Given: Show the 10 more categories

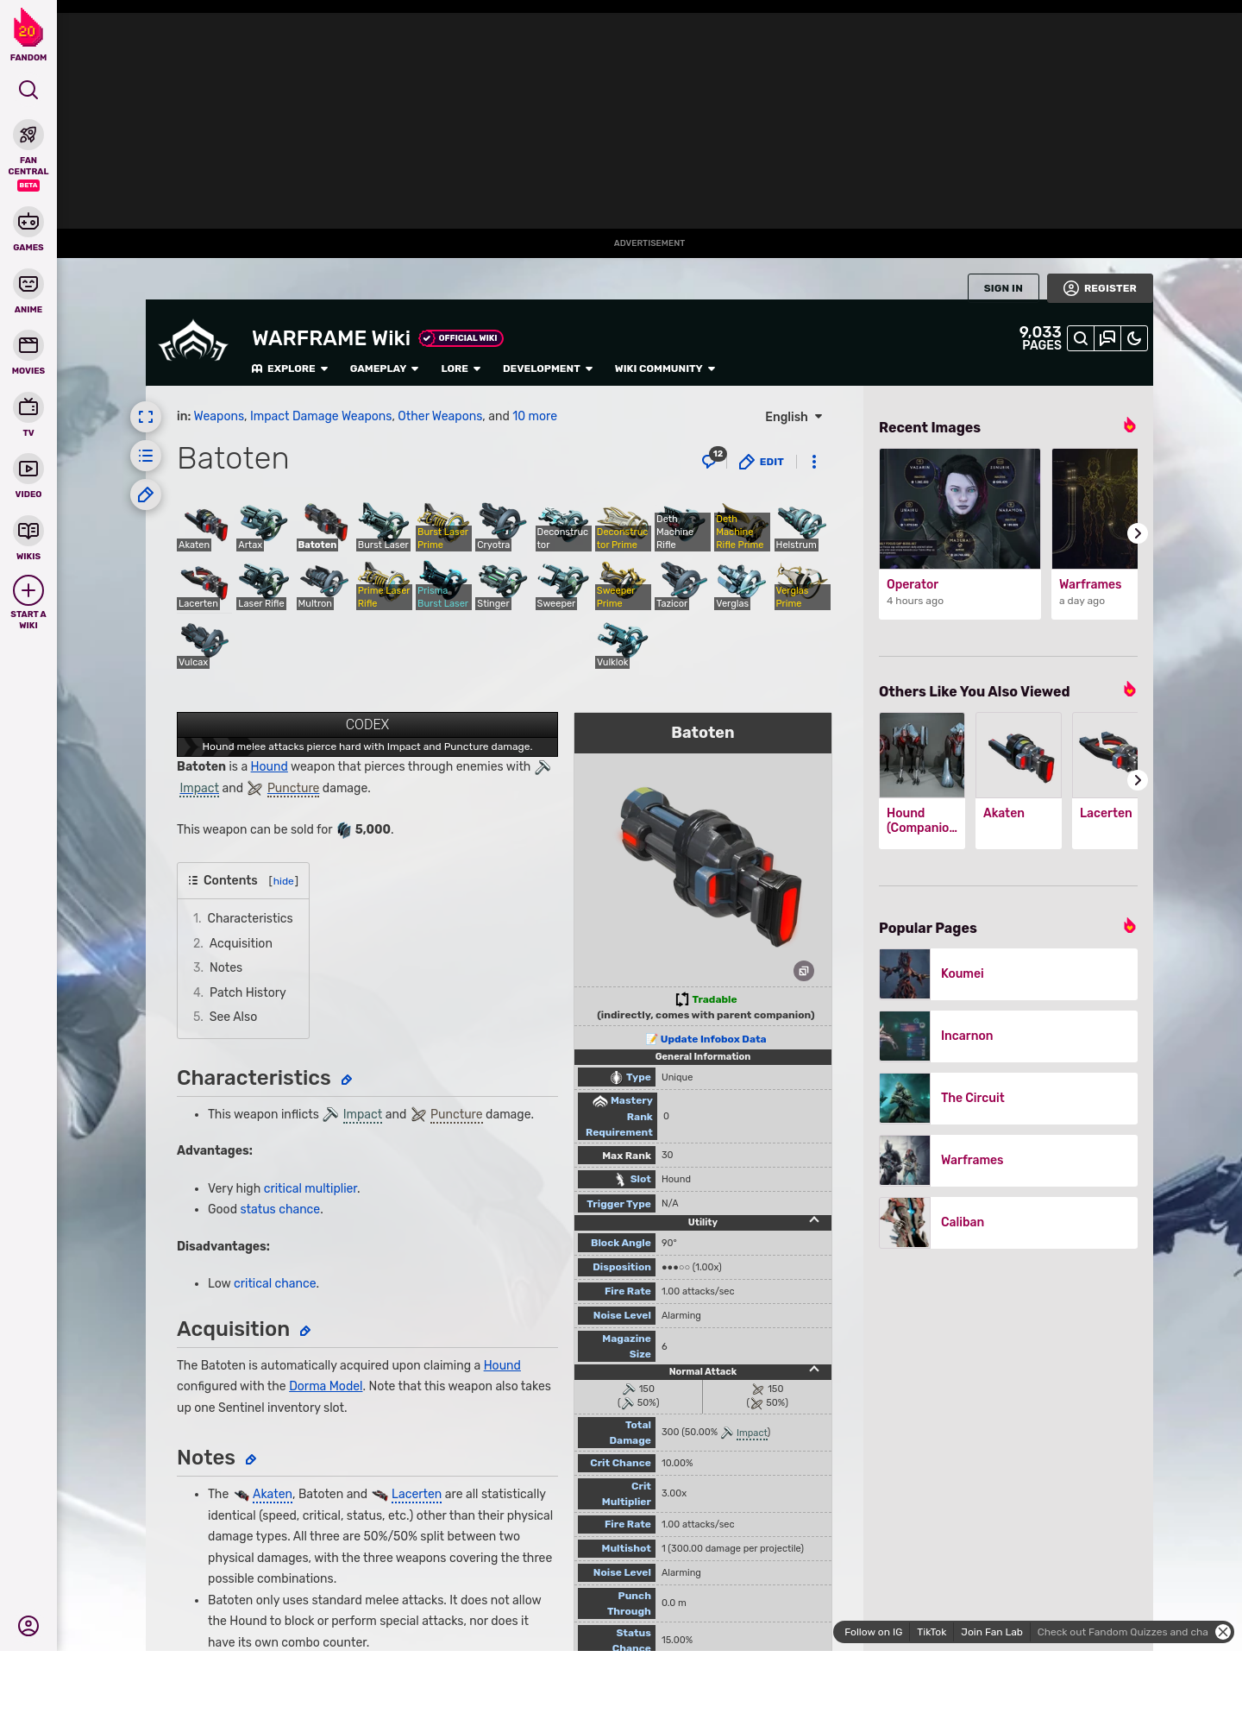Looking at the screenshot, I should tap(535, 416).
